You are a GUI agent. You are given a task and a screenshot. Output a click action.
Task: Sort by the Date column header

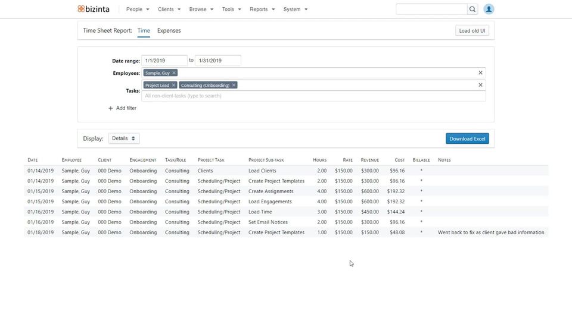pos(32,160)
